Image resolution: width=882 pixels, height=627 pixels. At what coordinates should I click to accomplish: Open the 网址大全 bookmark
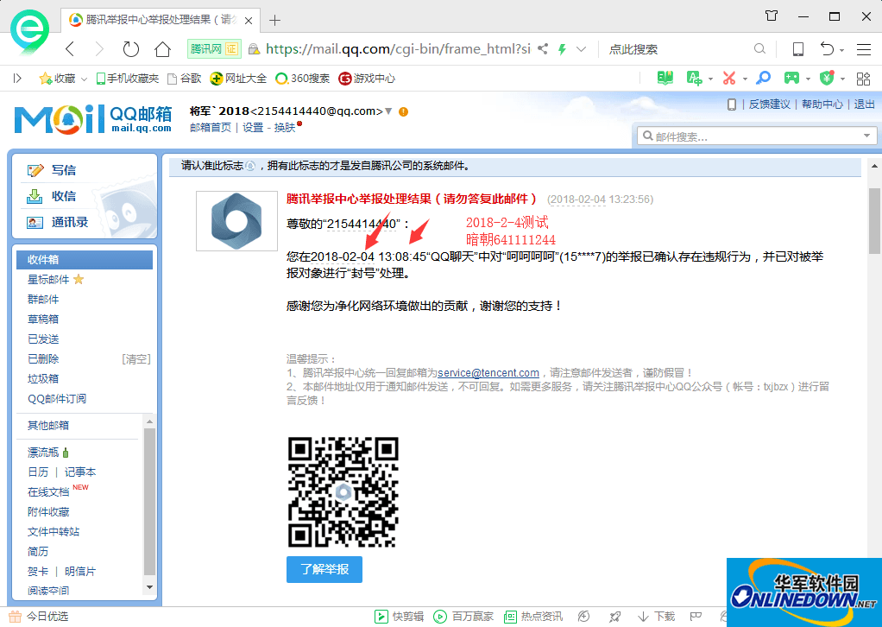[x=238, y=79]
